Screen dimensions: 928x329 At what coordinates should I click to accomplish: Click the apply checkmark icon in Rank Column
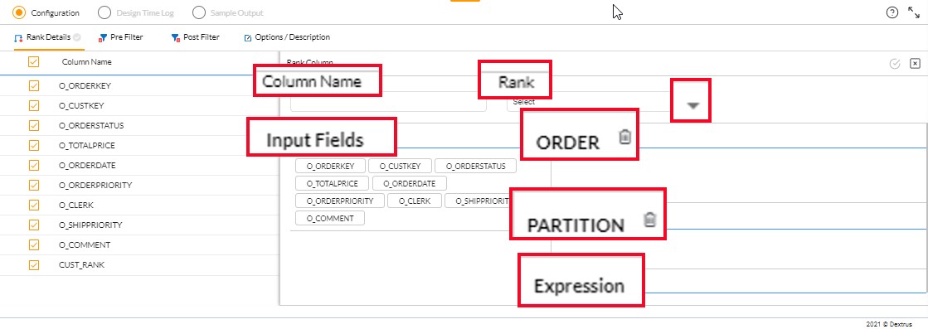coord(895,64)
